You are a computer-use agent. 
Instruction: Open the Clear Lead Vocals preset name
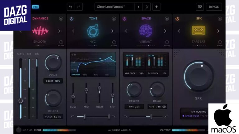pos(111,7)
